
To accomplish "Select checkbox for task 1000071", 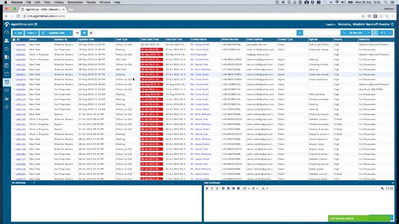I will (14, 74).
